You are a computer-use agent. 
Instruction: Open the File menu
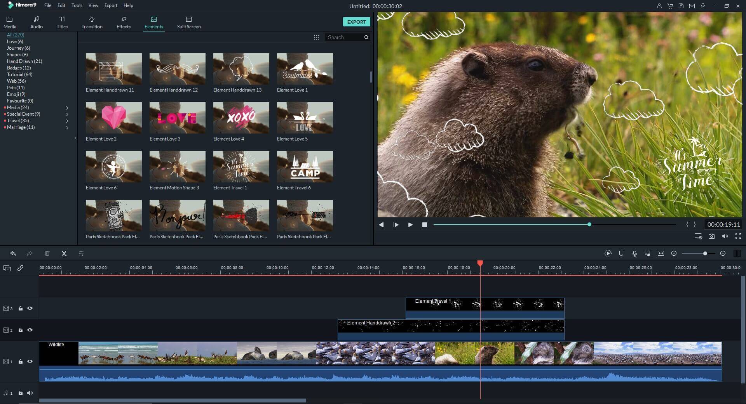coord(48,5)
